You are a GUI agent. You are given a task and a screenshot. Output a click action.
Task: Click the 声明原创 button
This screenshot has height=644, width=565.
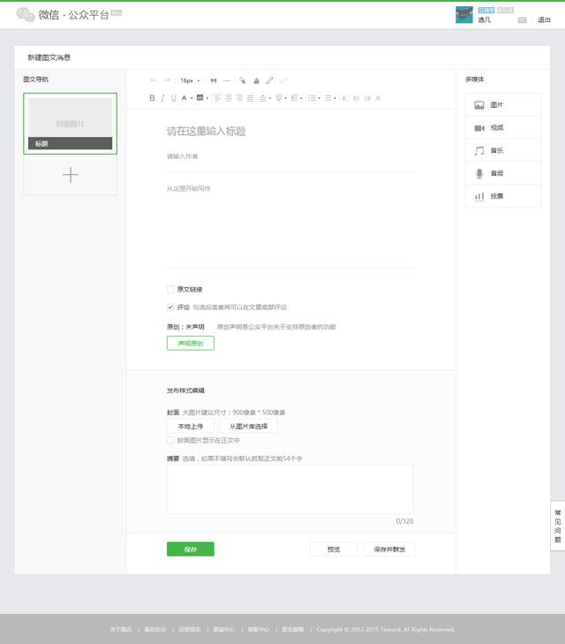(x=190, y=344)
